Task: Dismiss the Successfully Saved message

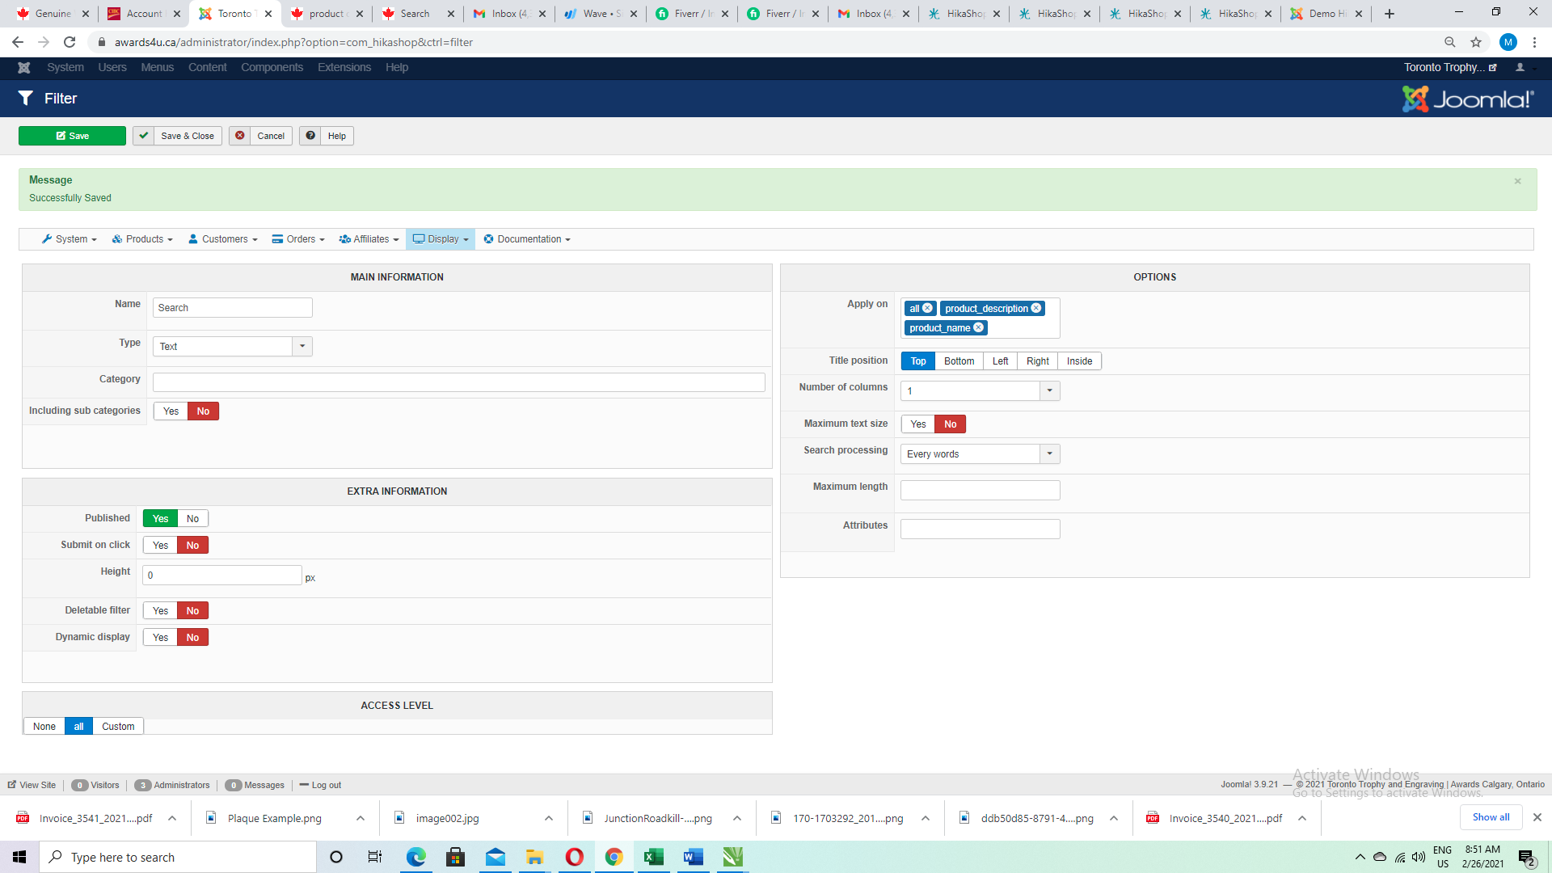Action: click(x=1517, y=181)
